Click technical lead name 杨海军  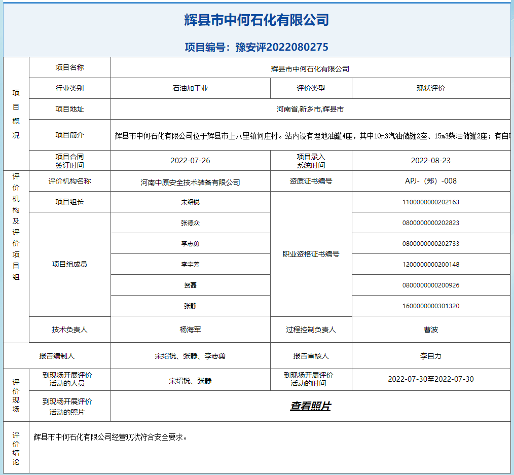click(x=191, y=330)
